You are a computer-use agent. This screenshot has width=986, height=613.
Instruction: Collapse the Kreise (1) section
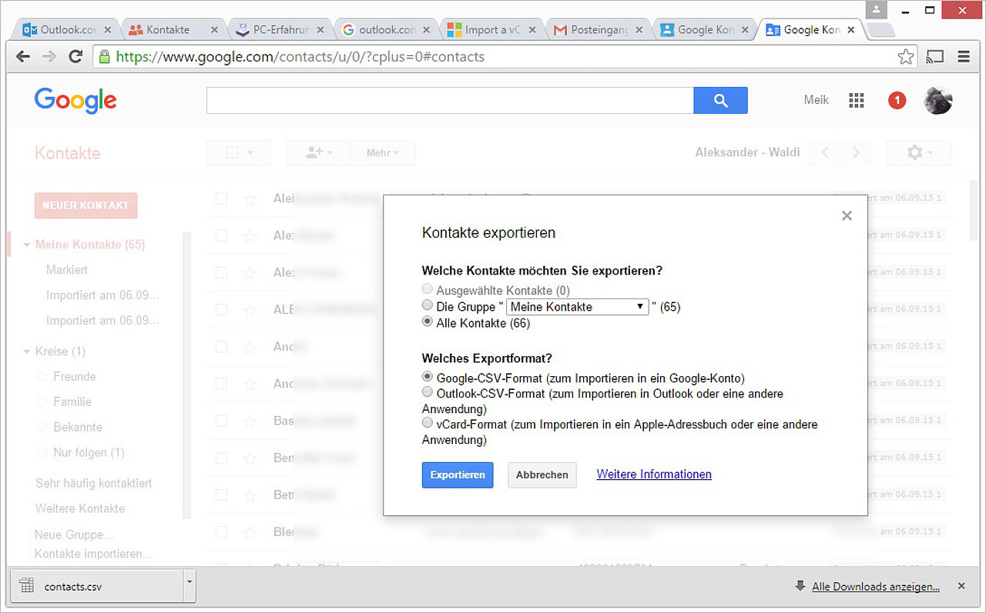pos(27,351)
